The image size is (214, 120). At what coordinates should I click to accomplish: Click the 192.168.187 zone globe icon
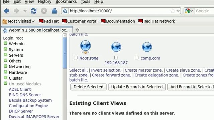pyautogui.click(x=116, y=47)
